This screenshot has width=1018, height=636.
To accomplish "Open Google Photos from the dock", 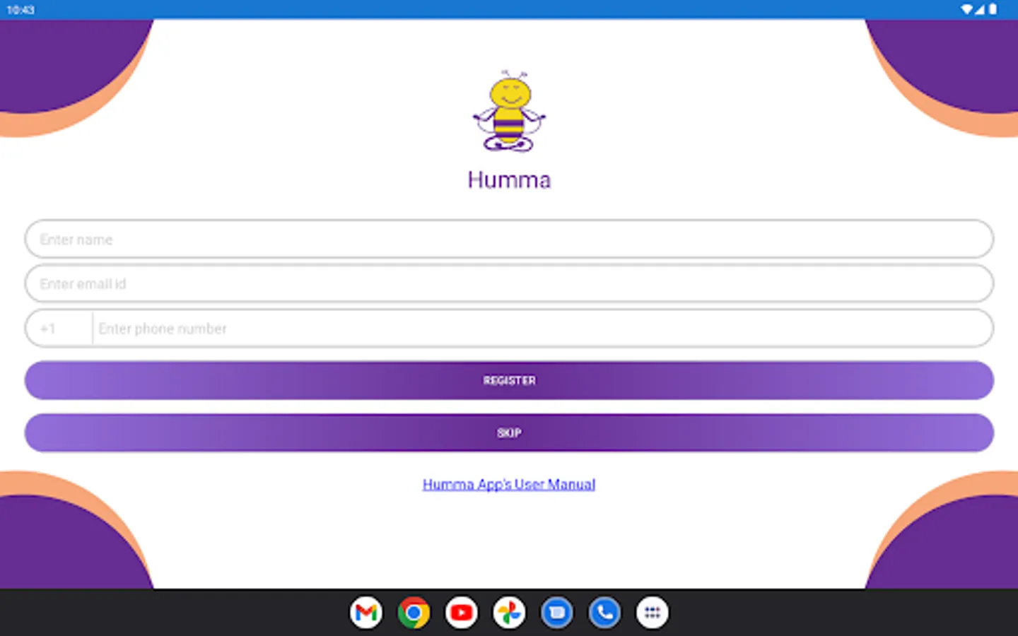I will coord(509,613).
